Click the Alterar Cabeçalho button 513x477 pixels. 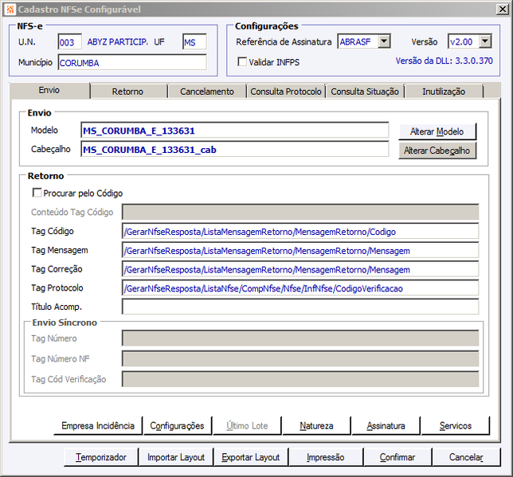click(437, 151)
